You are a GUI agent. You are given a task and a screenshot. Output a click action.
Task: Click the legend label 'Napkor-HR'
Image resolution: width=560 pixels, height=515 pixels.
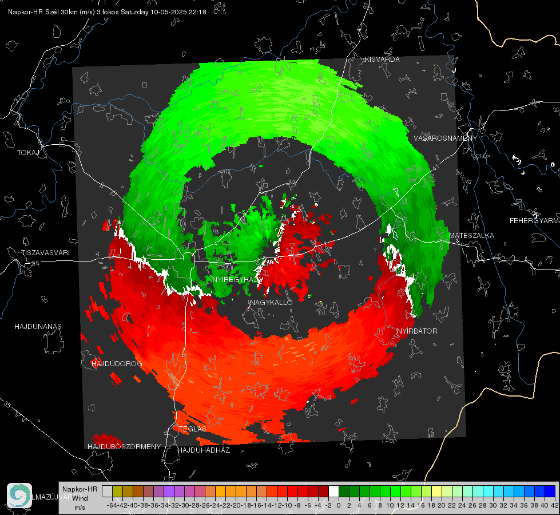[x=80, y=489]
